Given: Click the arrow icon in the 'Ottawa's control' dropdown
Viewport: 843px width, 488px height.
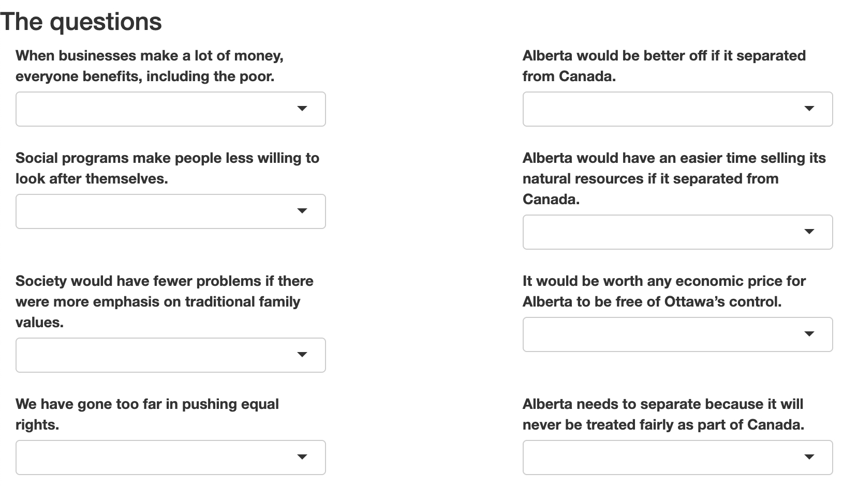Looking at the screenshot, I should pos(809,334).
